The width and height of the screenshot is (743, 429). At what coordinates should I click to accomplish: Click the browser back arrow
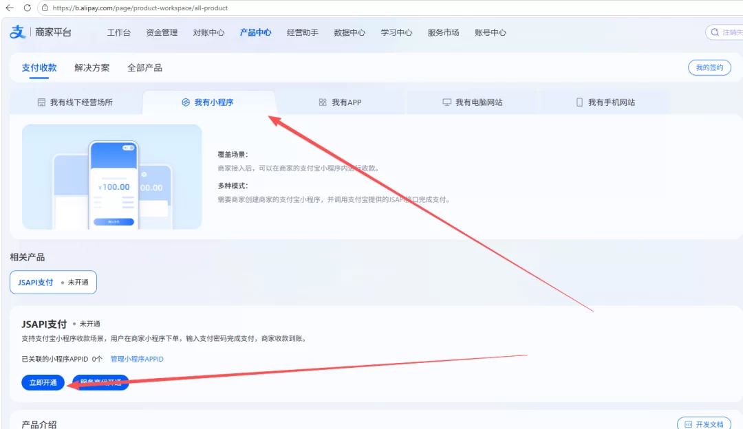pos(10,8)
